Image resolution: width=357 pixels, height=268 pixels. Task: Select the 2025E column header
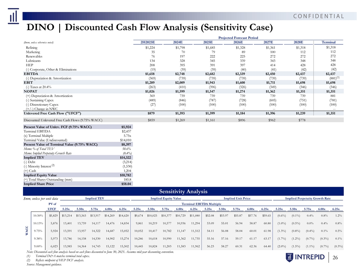click(208, 42)
